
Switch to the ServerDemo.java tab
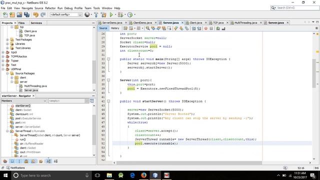click(x=112, y=22)
